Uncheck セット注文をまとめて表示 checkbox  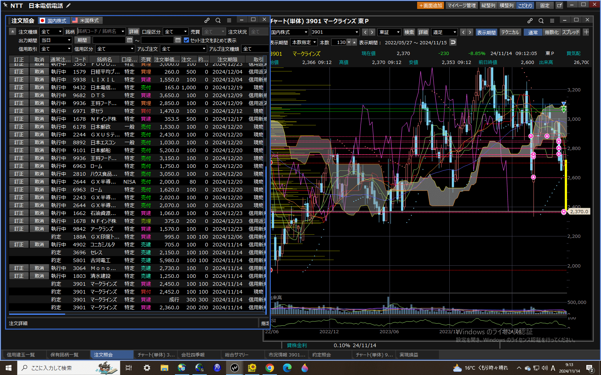(186, 40)
